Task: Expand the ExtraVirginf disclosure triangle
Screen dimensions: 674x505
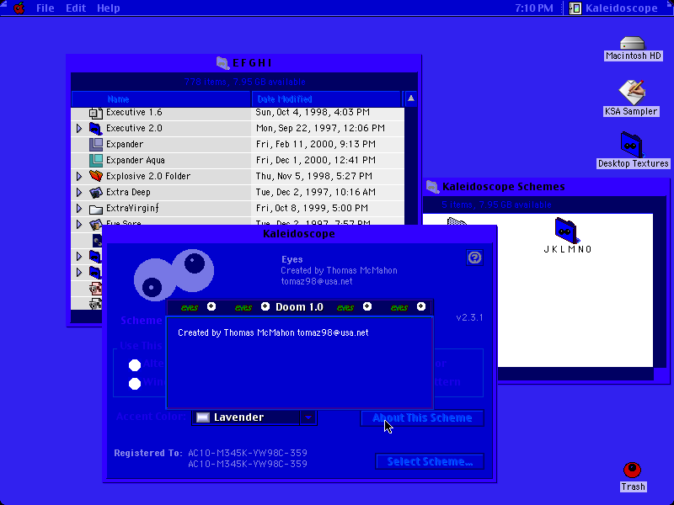Action: [x=79, y=208]
